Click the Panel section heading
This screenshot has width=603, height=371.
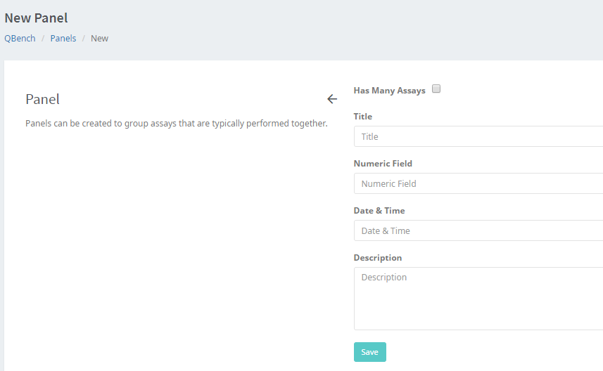[43, 99]
